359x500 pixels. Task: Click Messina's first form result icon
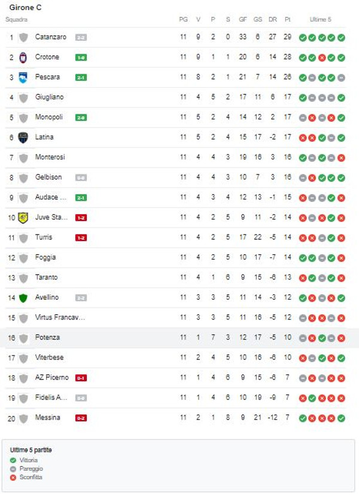(x=303, y=418)
